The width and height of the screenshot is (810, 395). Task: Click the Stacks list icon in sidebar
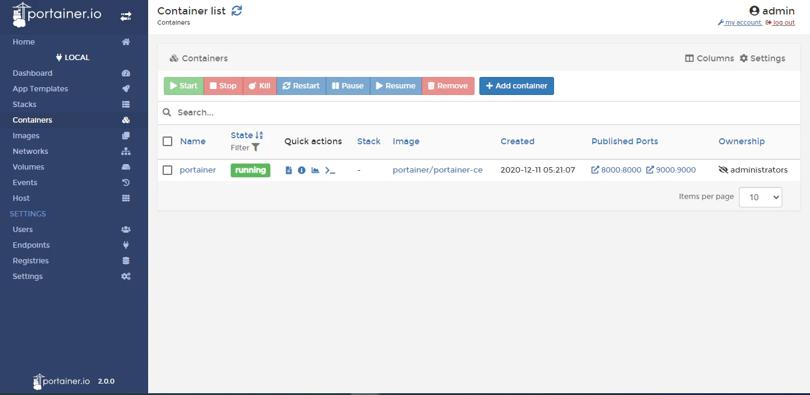[x=126, y=105]
